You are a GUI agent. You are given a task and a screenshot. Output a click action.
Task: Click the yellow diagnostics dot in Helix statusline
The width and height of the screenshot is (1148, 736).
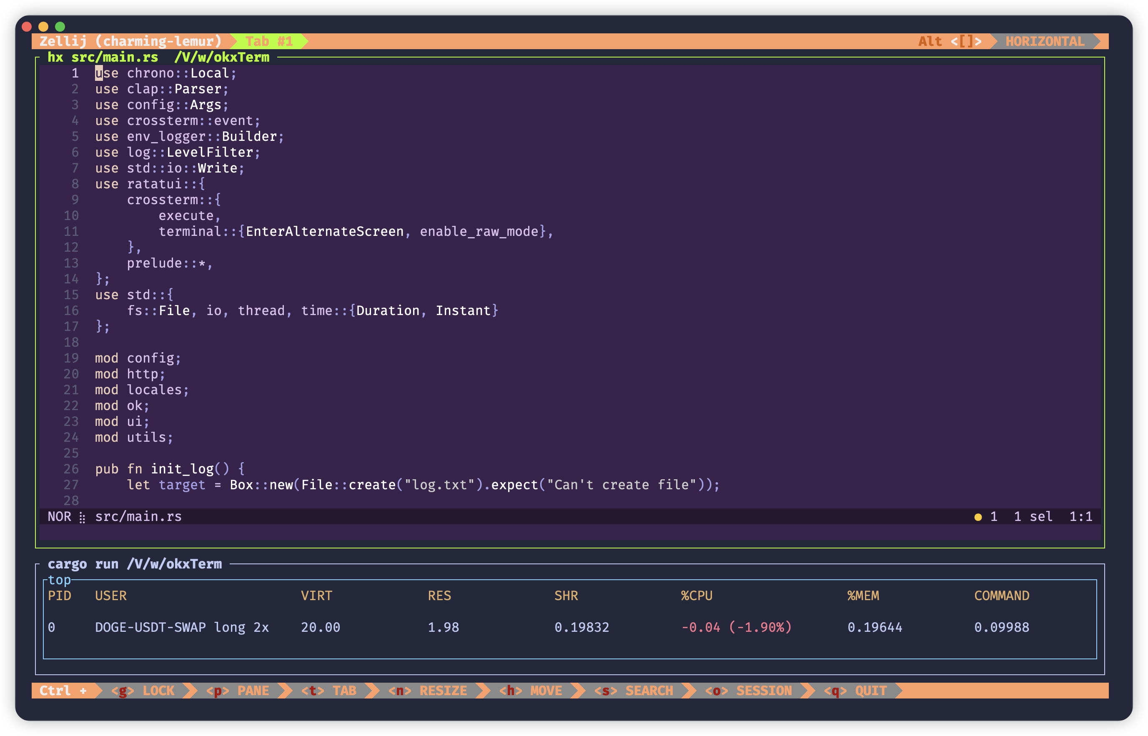point(978,517)
